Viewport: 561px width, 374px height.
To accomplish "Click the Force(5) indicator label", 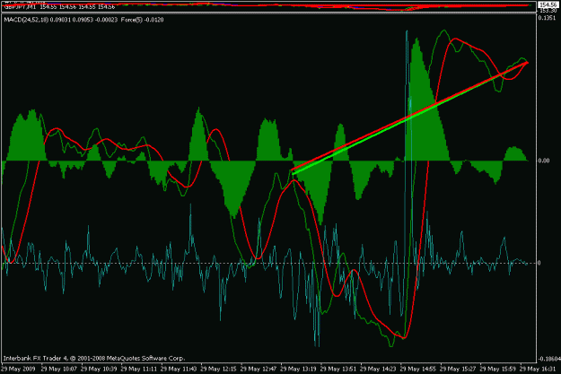I will click(x=130, y=20).
